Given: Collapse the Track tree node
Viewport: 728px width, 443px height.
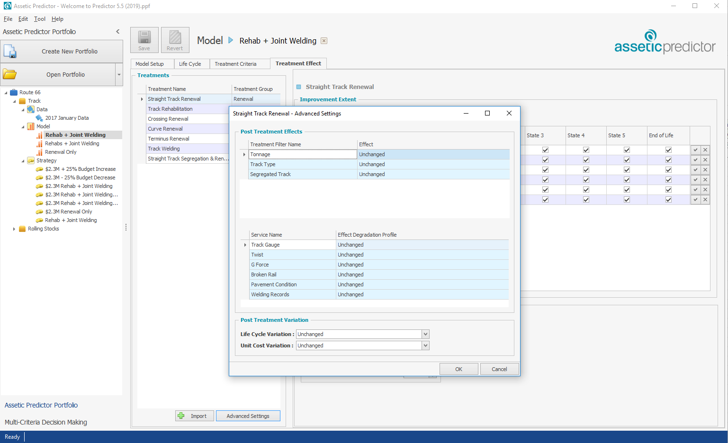Looking at the screenshot, I should (14, 101).
